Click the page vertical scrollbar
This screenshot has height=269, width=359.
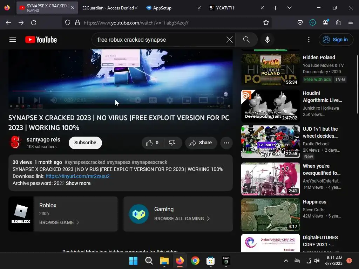[x=357, y=84]
